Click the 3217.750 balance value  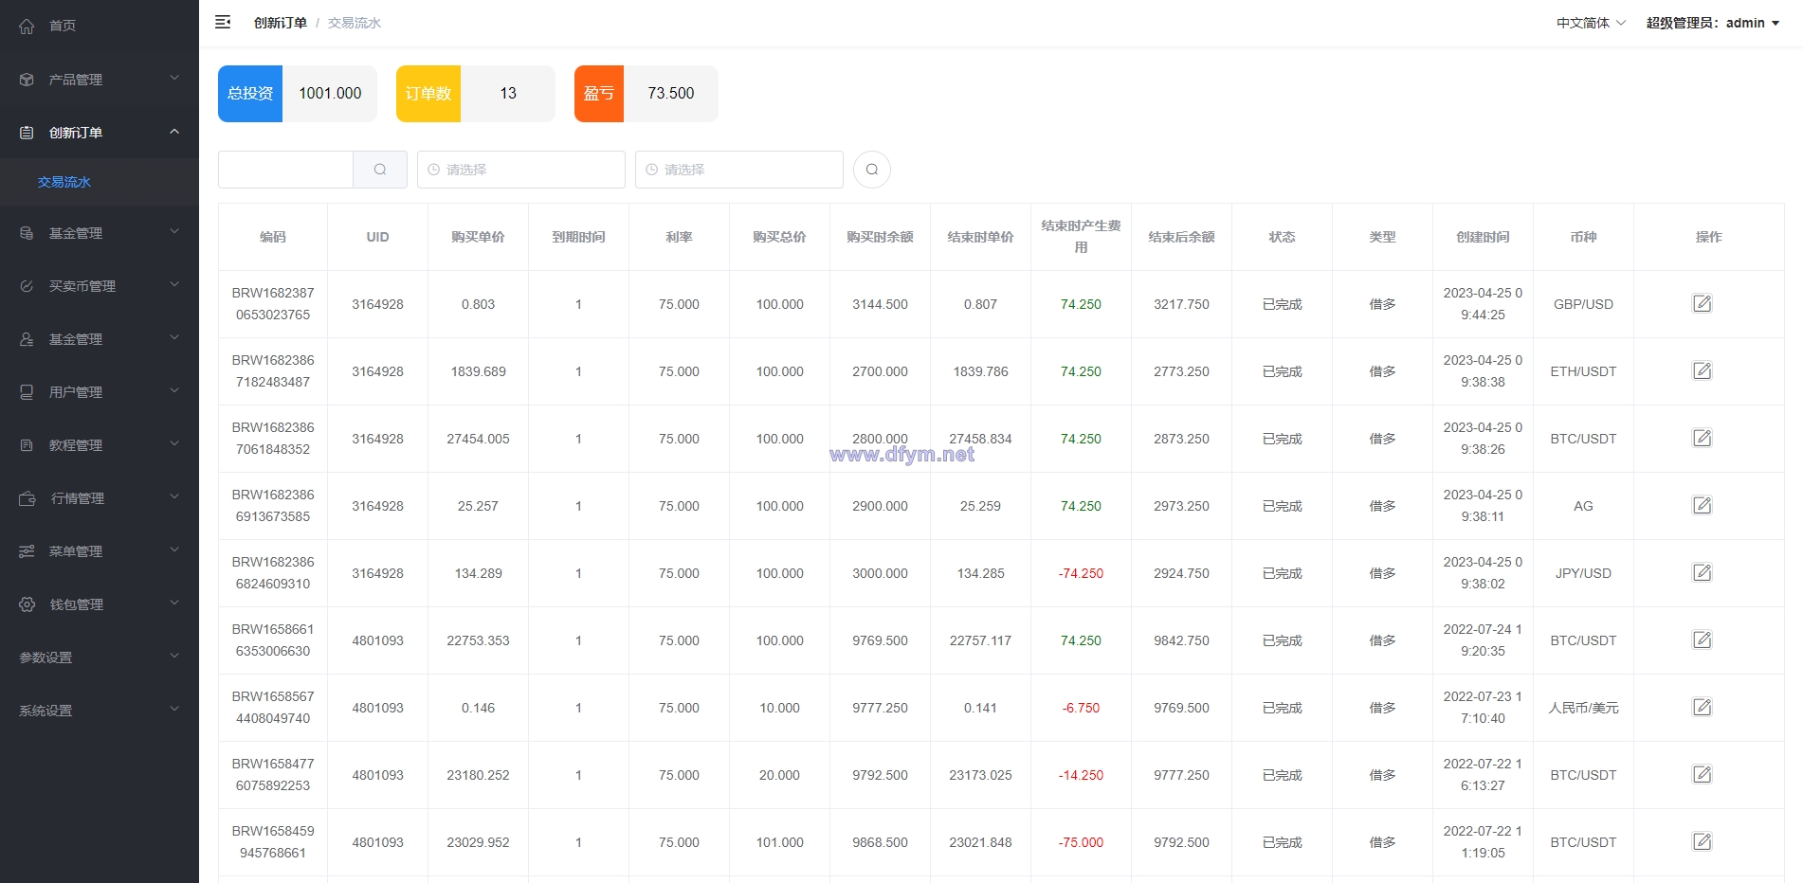1181,304
